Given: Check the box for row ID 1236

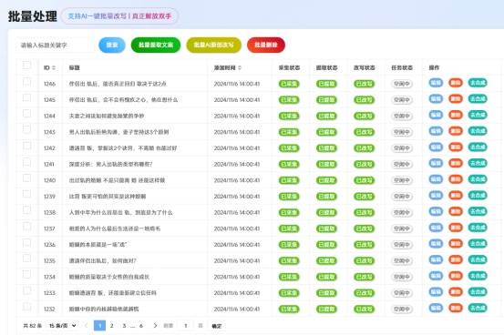Looking at the screenshot, I should click(26, 242).
